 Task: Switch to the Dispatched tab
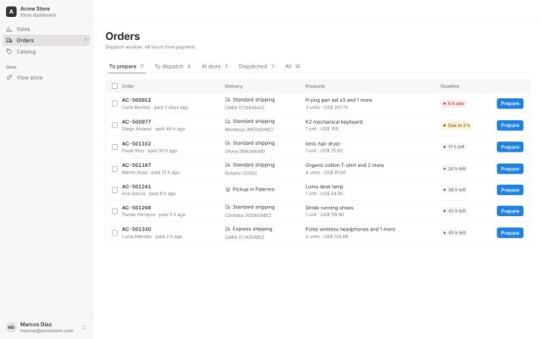257,66
